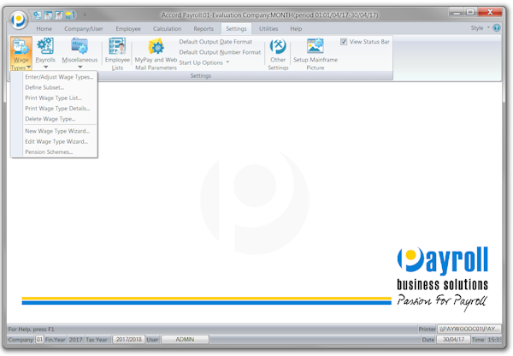513x356 pixels.
Task: Open the Help ribbon tab
Action: pos(296,29)
